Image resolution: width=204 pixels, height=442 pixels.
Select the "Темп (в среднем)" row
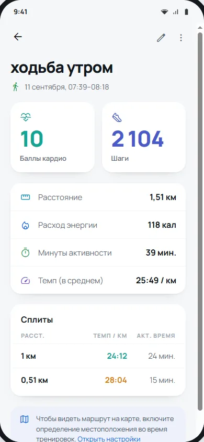click(x=98, y=281)
